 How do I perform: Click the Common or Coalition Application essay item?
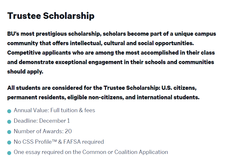(x=91, y=152)
